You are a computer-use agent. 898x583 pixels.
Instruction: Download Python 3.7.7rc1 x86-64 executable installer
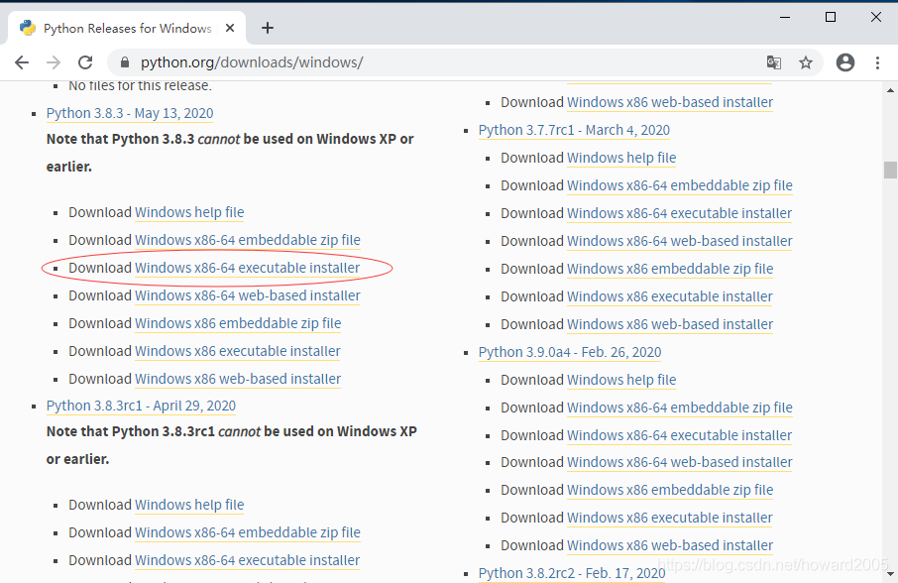(x=679, y=213)
